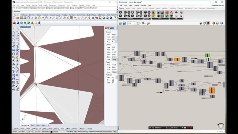Toggle Gumball in the status bar

point(99,131)
